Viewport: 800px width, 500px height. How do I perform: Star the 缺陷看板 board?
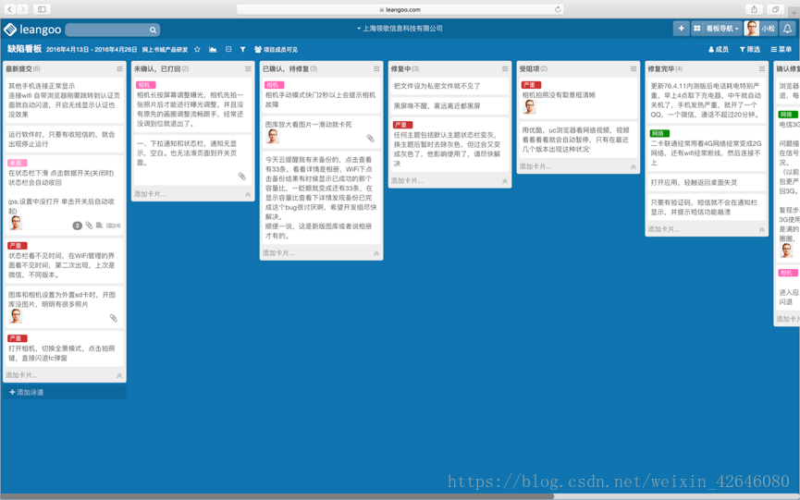(197, 49)
